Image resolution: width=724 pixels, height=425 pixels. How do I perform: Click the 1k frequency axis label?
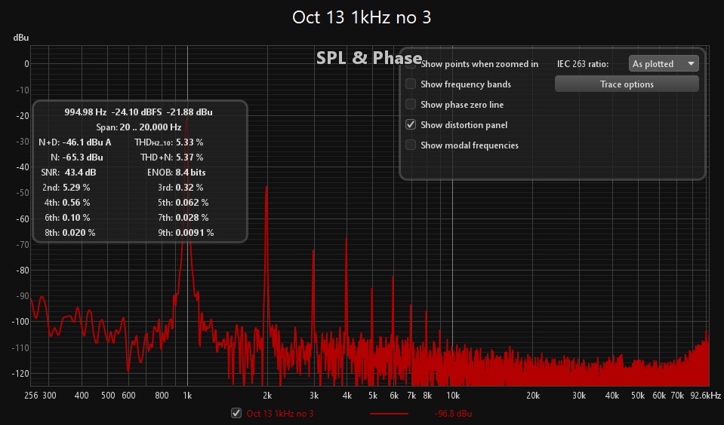pos(187,396)
